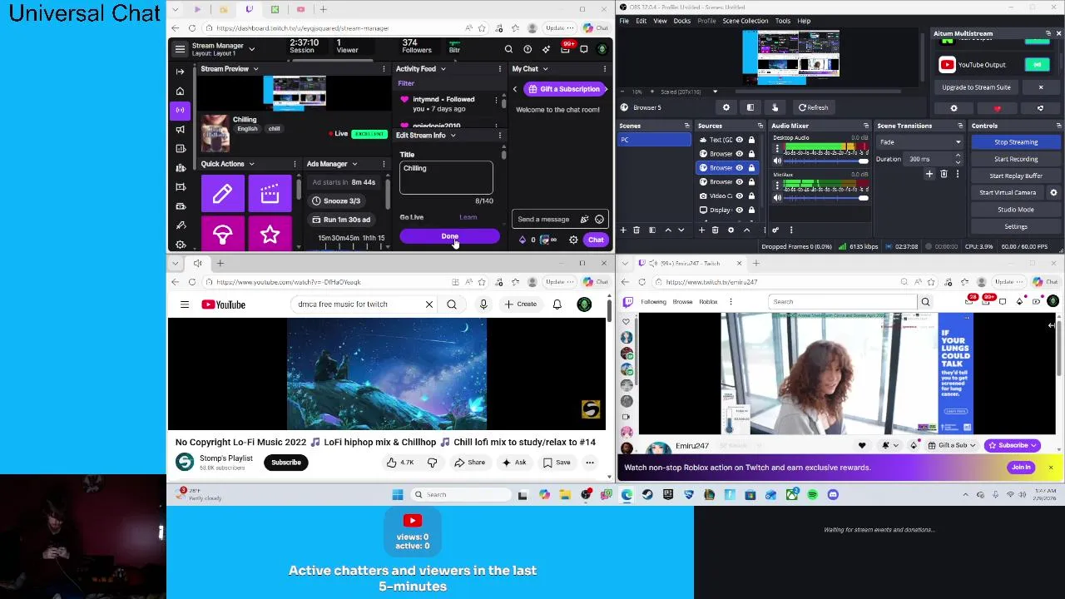The height and width of the screenshot is (599, 1065).
Task: Add a new scene with plus in Scenes
Action: click(624, 230)
